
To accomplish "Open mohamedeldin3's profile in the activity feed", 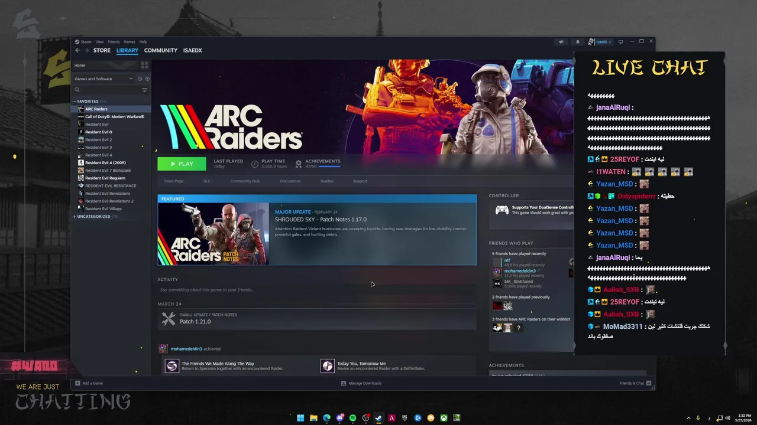I will point(186,349).
